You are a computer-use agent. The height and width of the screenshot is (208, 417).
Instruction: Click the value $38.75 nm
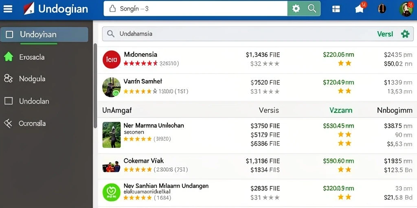398,126
